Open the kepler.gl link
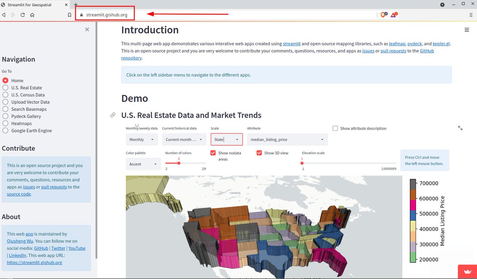 [442, 44]
